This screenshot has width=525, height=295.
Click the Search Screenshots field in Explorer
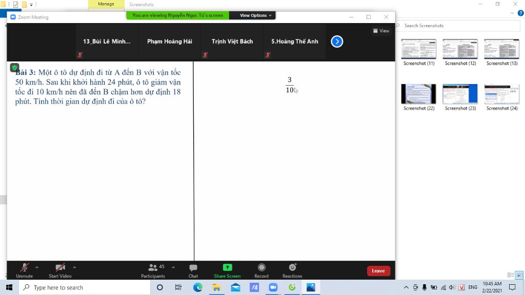tap(458, 26)
